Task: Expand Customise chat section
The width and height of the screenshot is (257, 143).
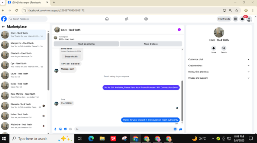Action: coord(219,59)
